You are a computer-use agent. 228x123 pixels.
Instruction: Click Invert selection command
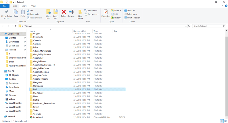click(x=132, y=18)
